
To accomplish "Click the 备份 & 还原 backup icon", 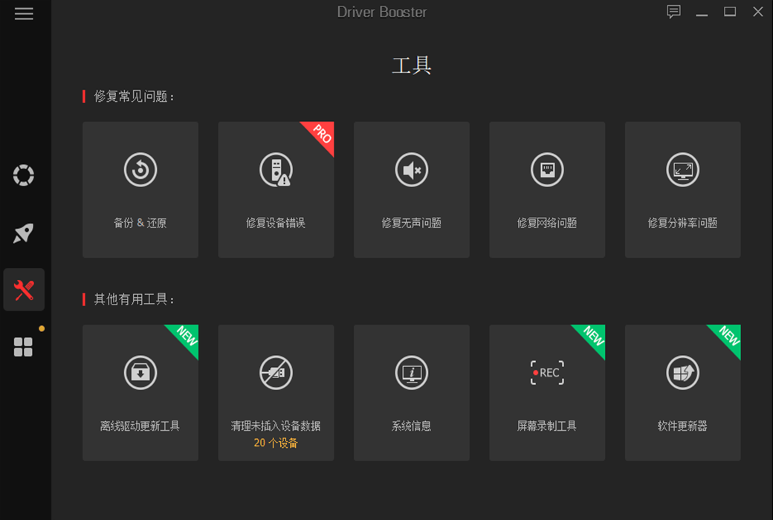I will pos(140,170).
